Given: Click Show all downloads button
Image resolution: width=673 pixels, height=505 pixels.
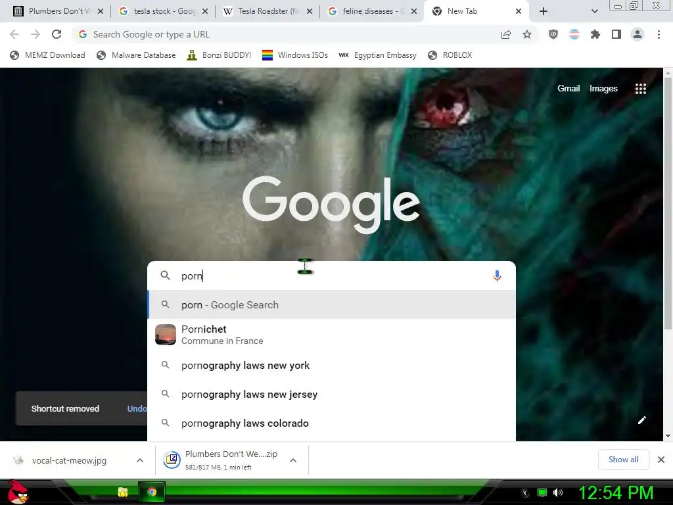Looking at the screenshot, I should [623, 460].
